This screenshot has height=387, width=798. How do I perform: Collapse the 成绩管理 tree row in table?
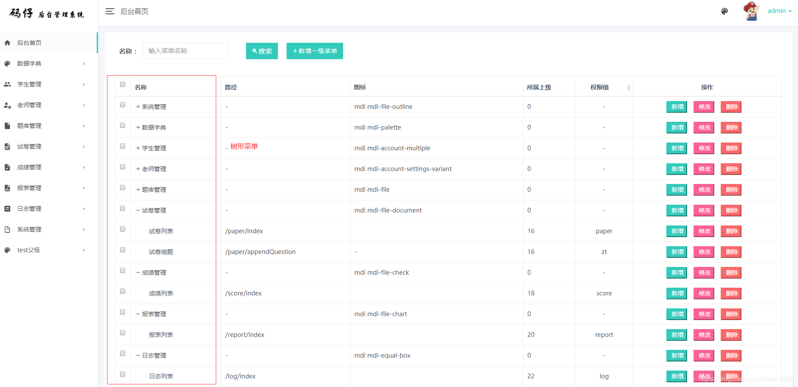[x=138, y=273]
